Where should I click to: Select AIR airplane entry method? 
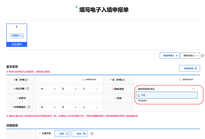[62, 134]
